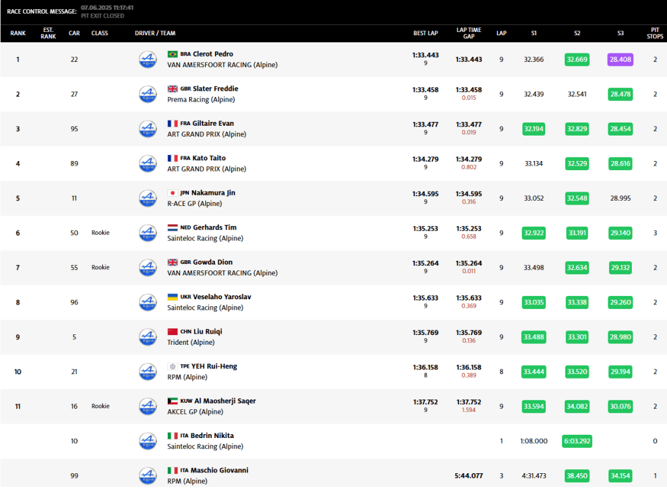667x496 pixels.
Task: Click the Alpine logo beside Clerot Pedro
Action: pyautogui.click(x=148, y=59)
